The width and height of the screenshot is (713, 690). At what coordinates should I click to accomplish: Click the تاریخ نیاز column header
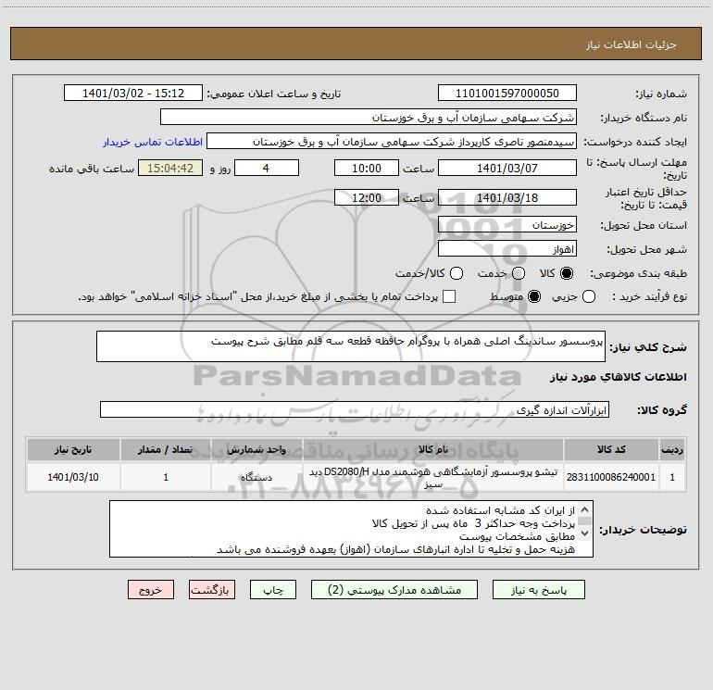73,449
